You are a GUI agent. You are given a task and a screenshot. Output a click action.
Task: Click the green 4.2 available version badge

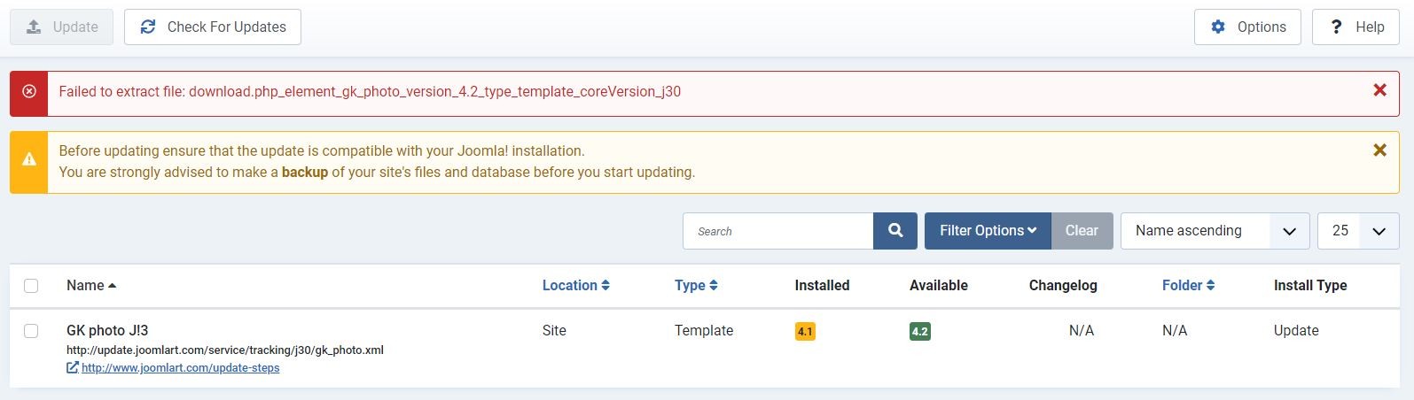919,332
